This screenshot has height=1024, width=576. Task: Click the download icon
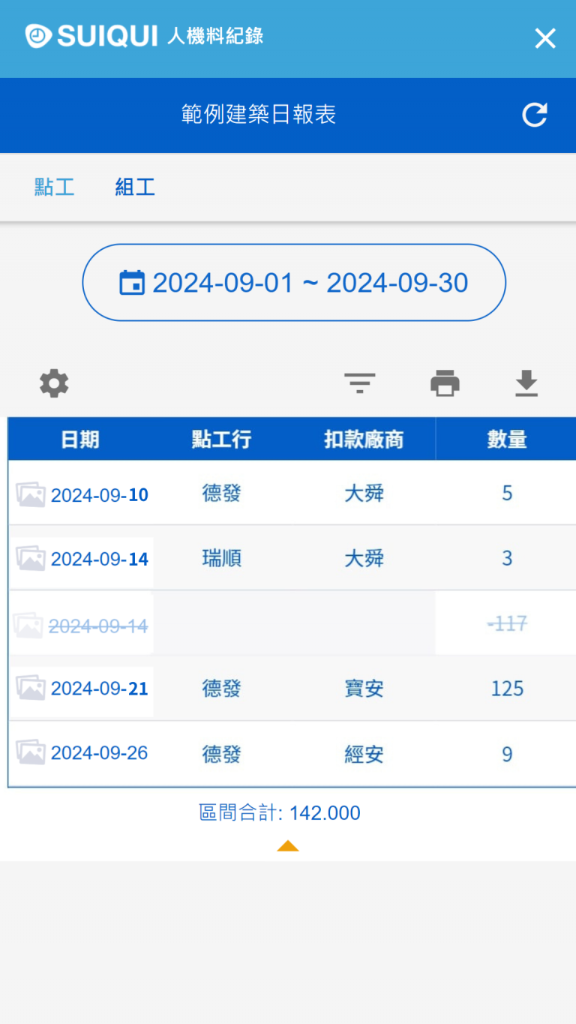point(526,383)
